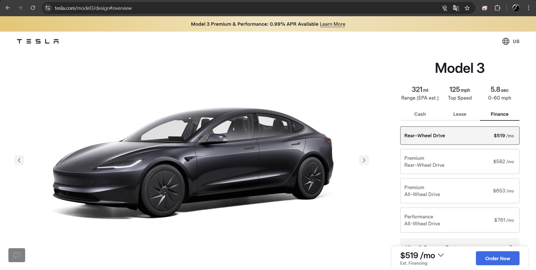Click the 0.99% APR Available banner text
Image resolution: width=536 pixels, height=270 pixels.
point(294,24)
